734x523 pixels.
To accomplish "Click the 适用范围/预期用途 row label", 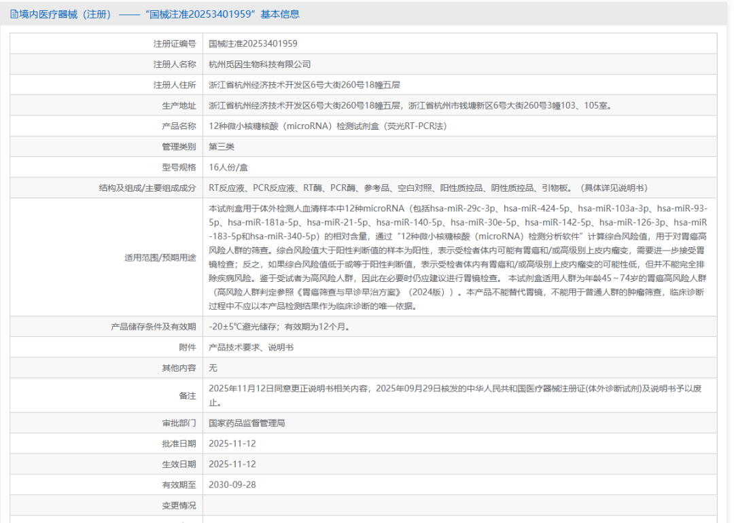I will (160, 258).
